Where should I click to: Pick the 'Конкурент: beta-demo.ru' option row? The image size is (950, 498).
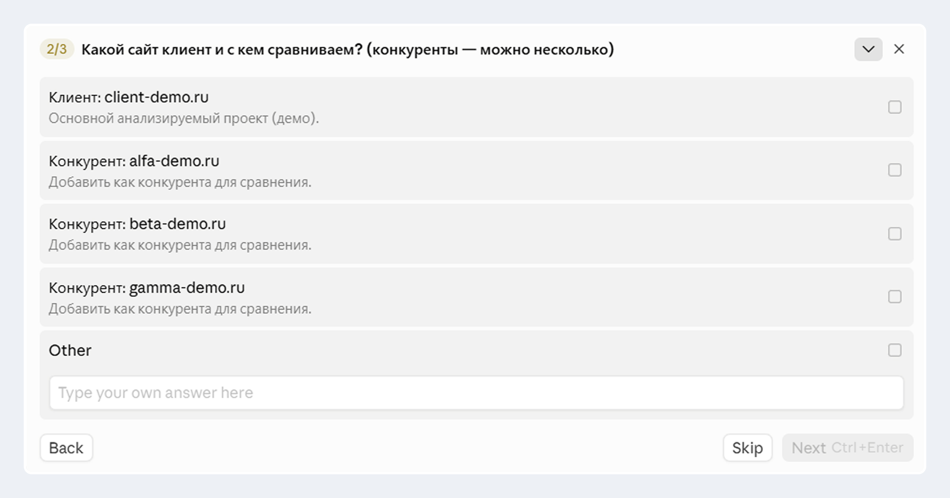[477, 234]
